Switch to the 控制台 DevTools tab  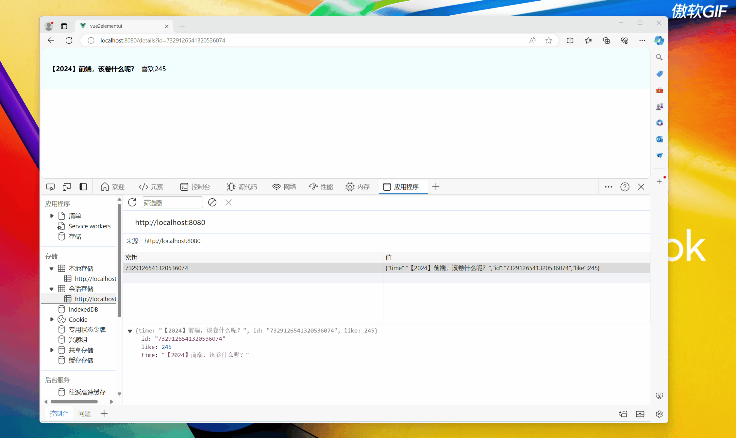(195, 187)
